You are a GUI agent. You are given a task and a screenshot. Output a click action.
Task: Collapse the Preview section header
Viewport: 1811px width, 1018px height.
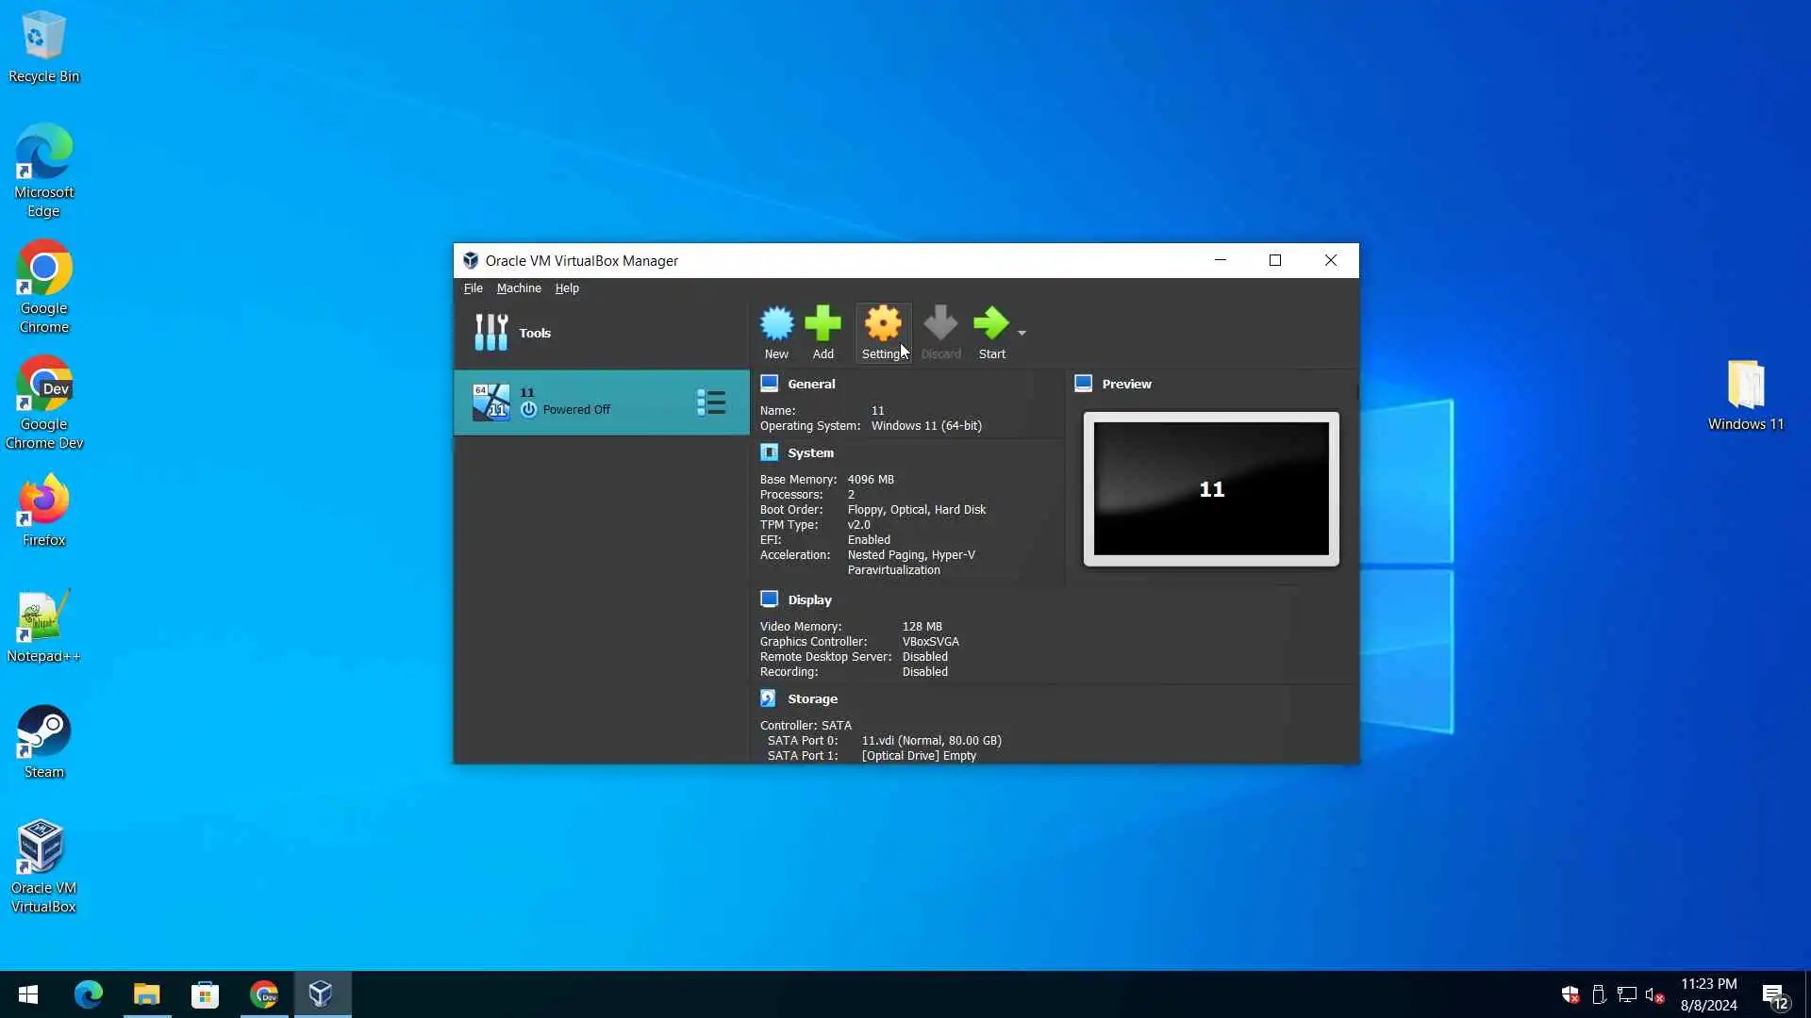pos(1126,384)
